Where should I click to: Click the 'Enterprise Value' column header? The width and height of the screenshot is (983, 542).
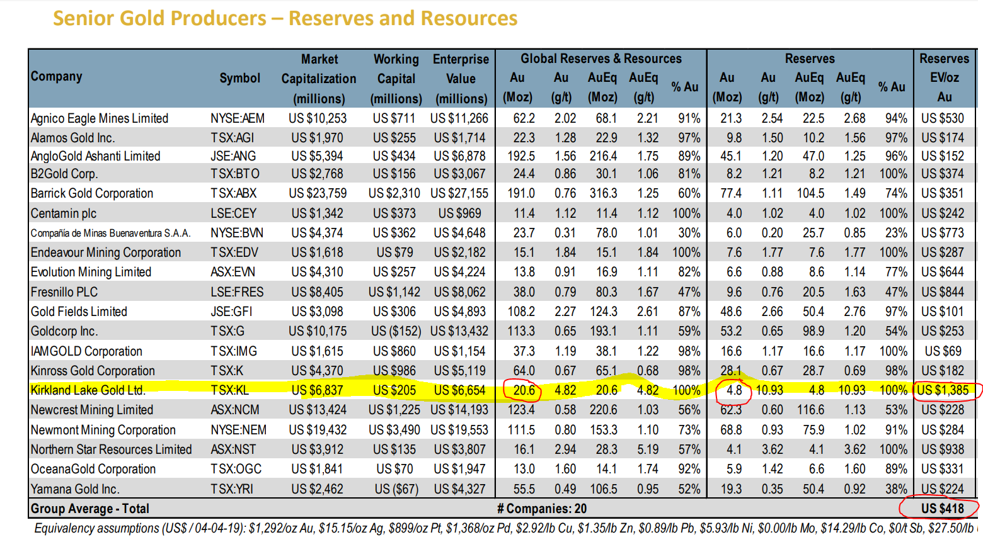(x=461, y=79)
